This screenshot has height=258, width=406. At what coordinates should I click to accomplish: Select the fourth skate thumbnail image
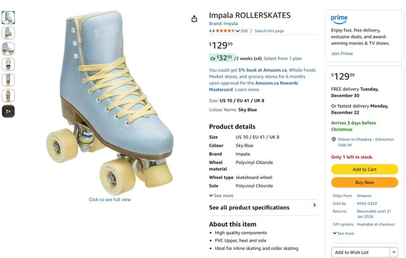[8, 64]
